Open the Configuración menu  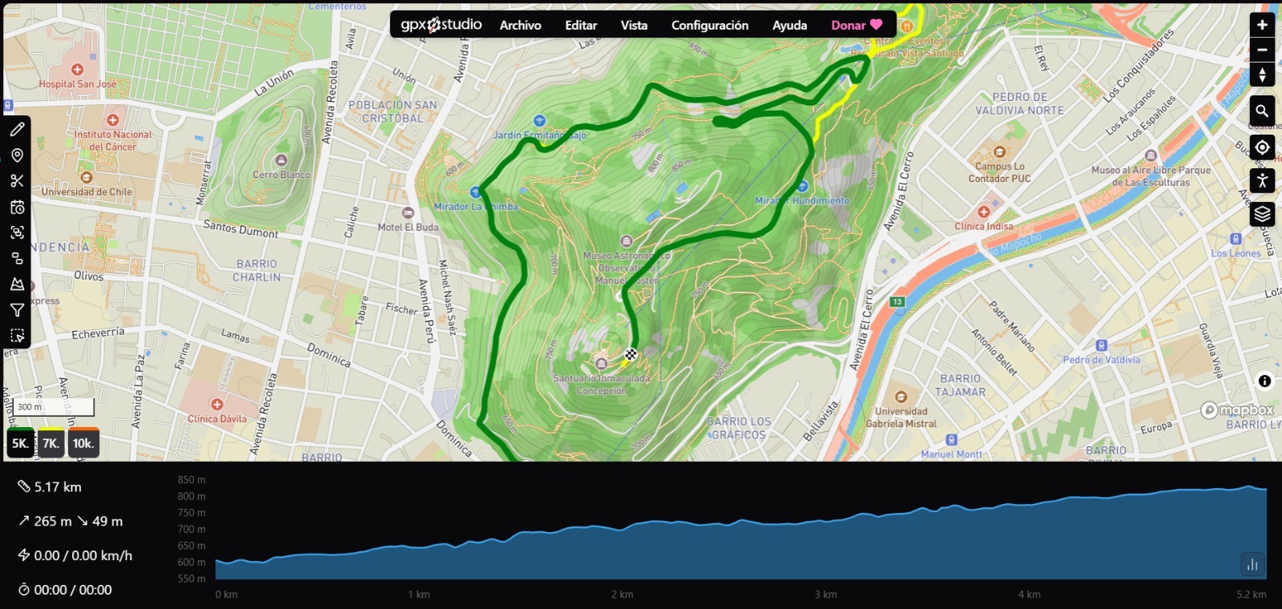click(x=710, y=25)
